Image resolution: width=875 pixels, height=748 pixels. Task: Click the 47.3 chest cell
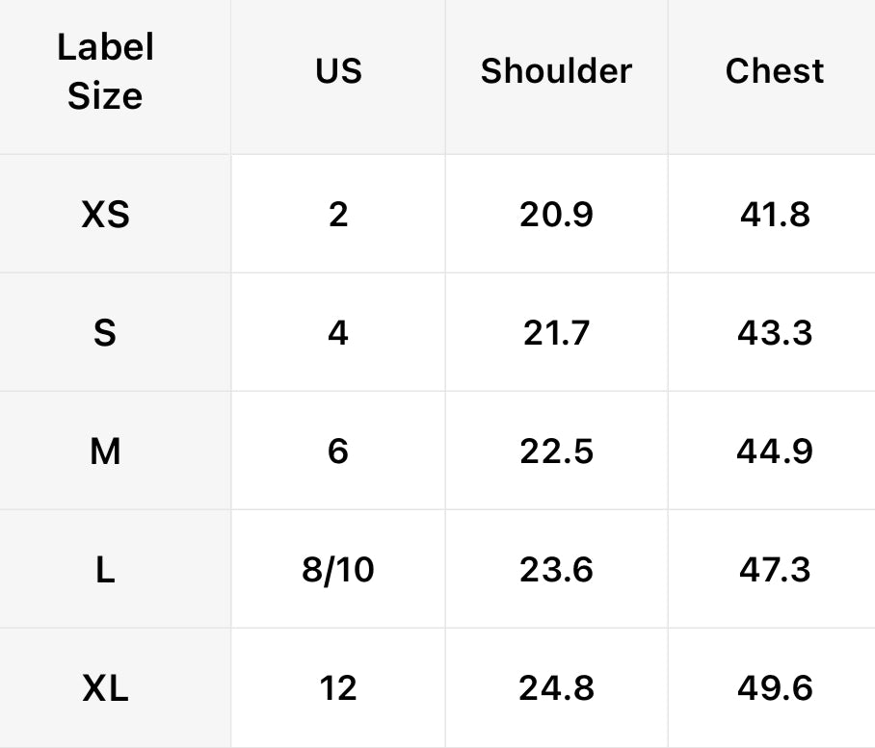(775, 570)
